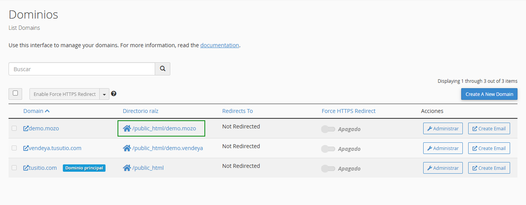Click the home icon for /public_html/demo.vendeya

click(x=127, y=148)
